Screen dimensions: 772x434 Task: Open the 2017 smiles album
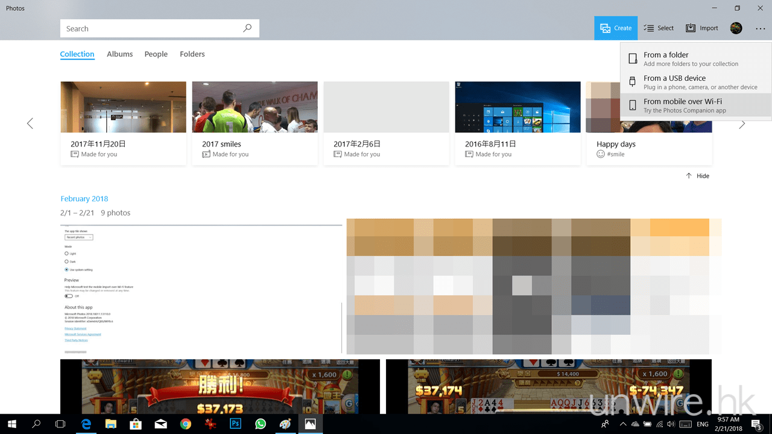point(255,123)
